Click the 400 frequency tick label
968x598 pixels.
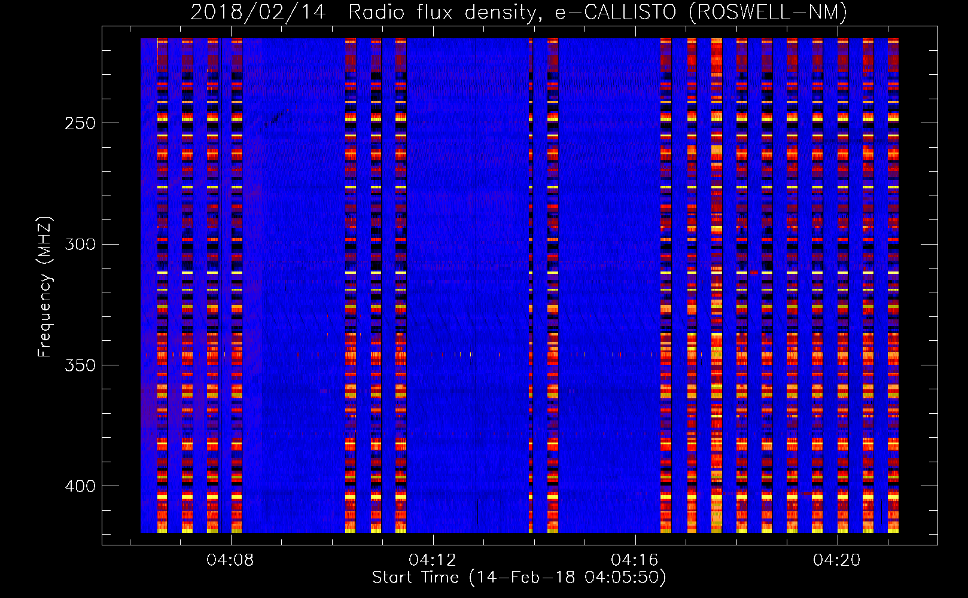(x=80, y=486)
